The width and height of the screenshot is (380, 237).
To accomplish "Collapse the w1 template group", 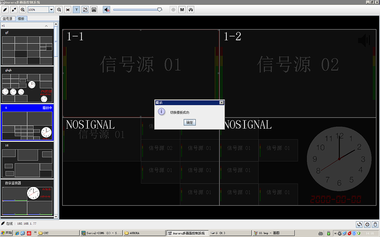I will (x=46, y=26).
